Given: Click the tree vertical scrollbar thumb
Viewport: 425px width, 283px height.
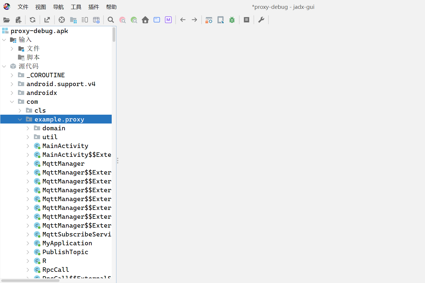Looking at the screenshot, I should pyautogui.click(x=114, y=34).
